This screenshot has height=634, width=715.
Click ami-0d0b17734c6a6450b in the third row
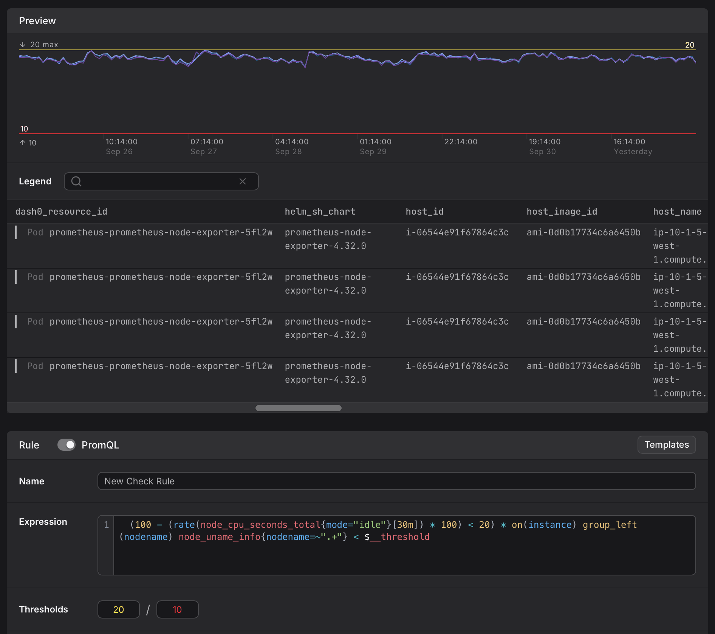click(583, 322)
